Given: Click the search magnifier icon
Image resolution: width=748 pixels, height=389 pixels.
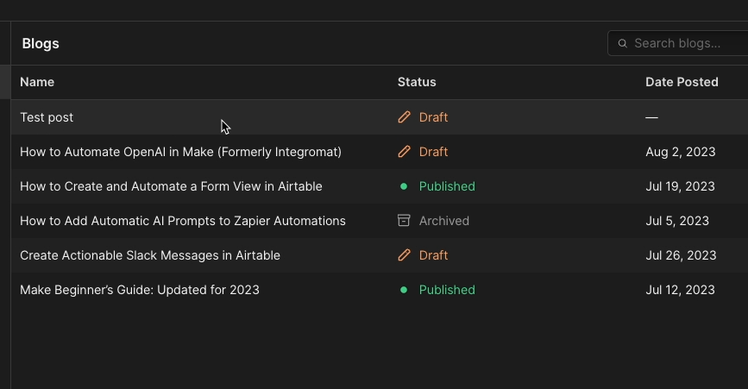Looking at the screenshot, I should (x=623, y=43).
